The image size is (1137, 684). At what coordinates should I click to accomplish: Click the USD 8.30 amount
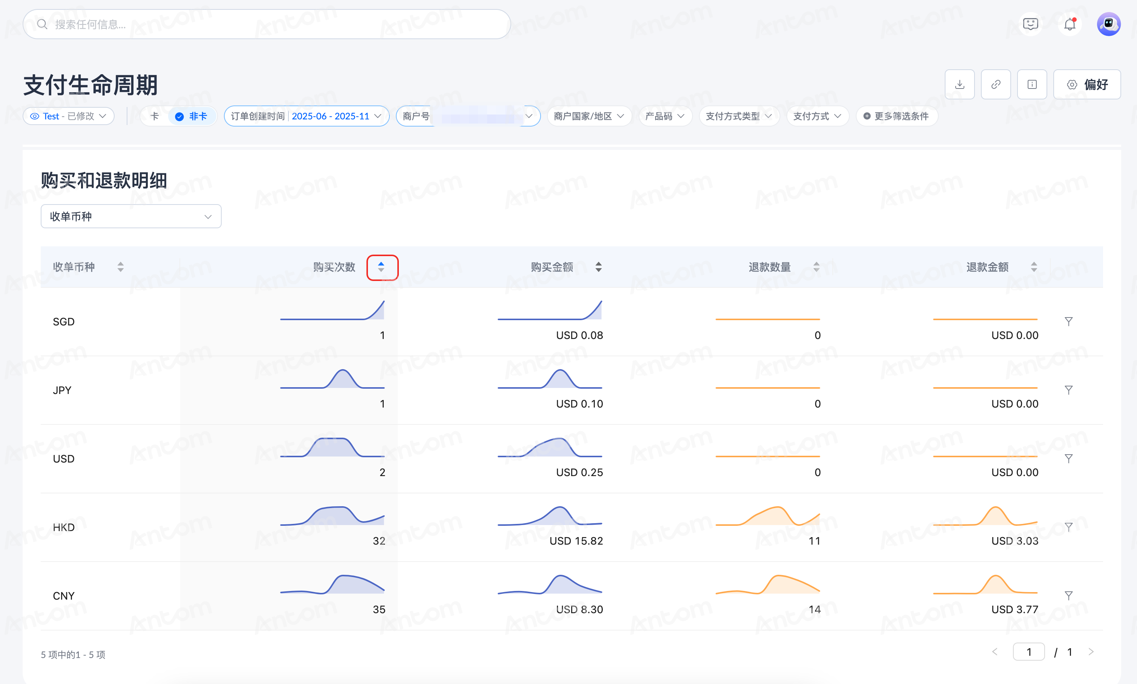(x=579, y=609)
